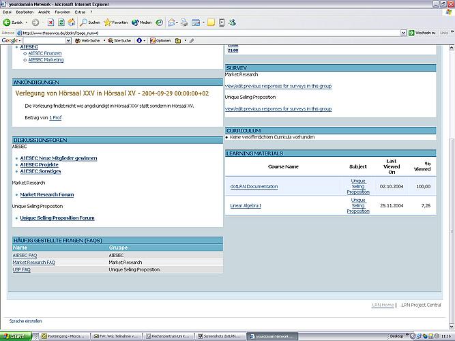The height and width of the screenshot is (341, 455).
Task: Expand the Mail icon dropdown arrow
Action: (177, 23)
